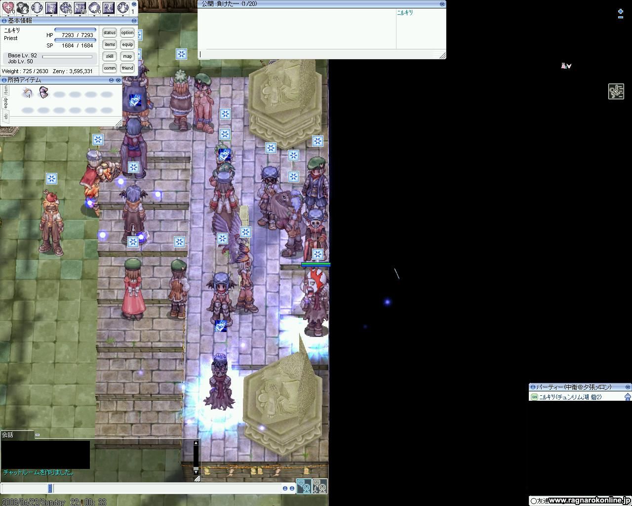Screen dimensions: 632x506
Task: Click チャットルームを作りました message in chat log
Action: (39, 472)
